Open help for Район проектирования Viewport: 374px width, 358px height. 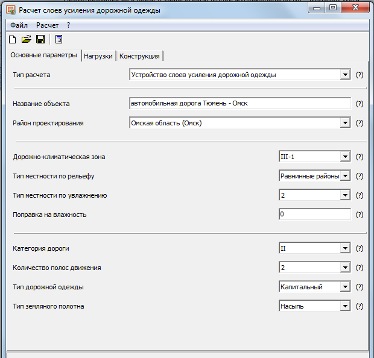[x=360, y=123]
